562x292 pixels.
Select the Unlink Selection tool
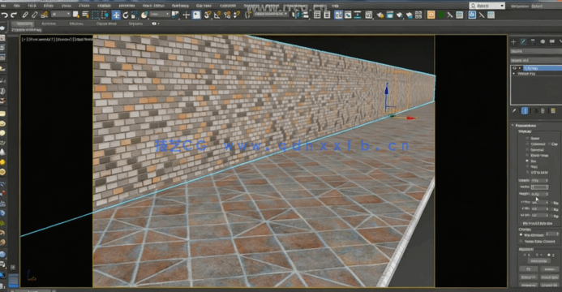34,15
